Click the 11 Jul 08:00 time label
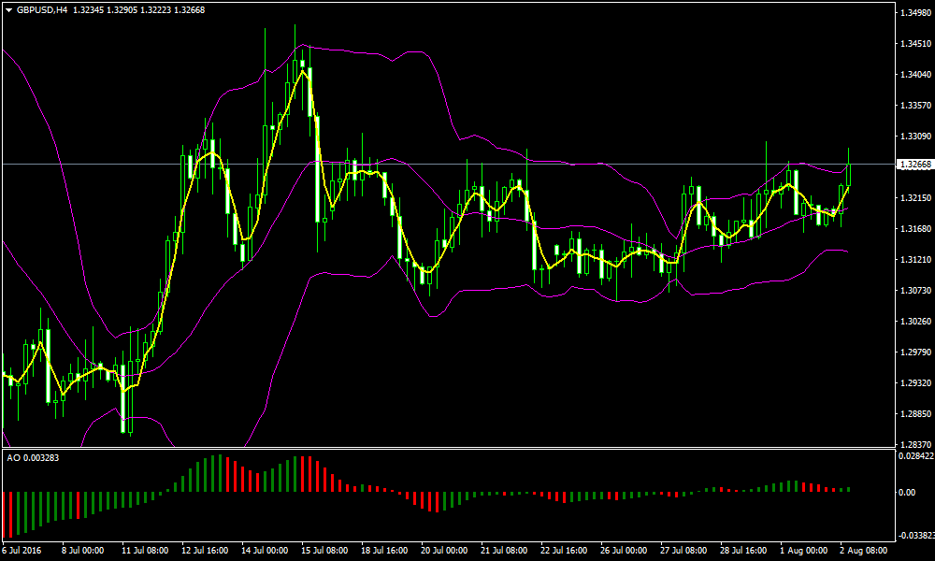This screenshot has height=561, width=935. (x=145, y=551)
